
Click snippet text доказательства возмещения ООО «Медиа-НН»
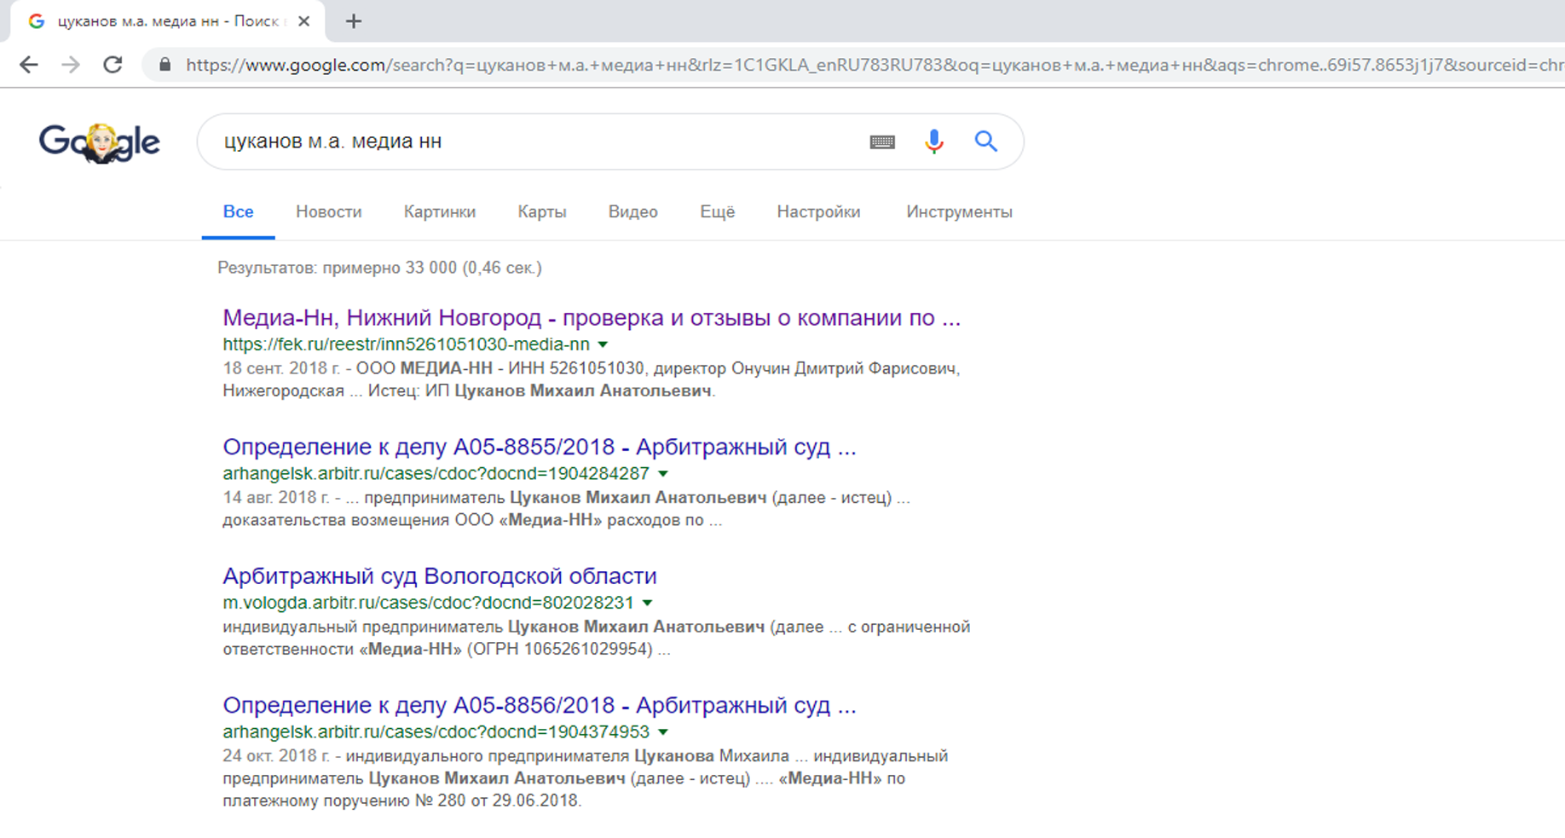coord(413,520)
